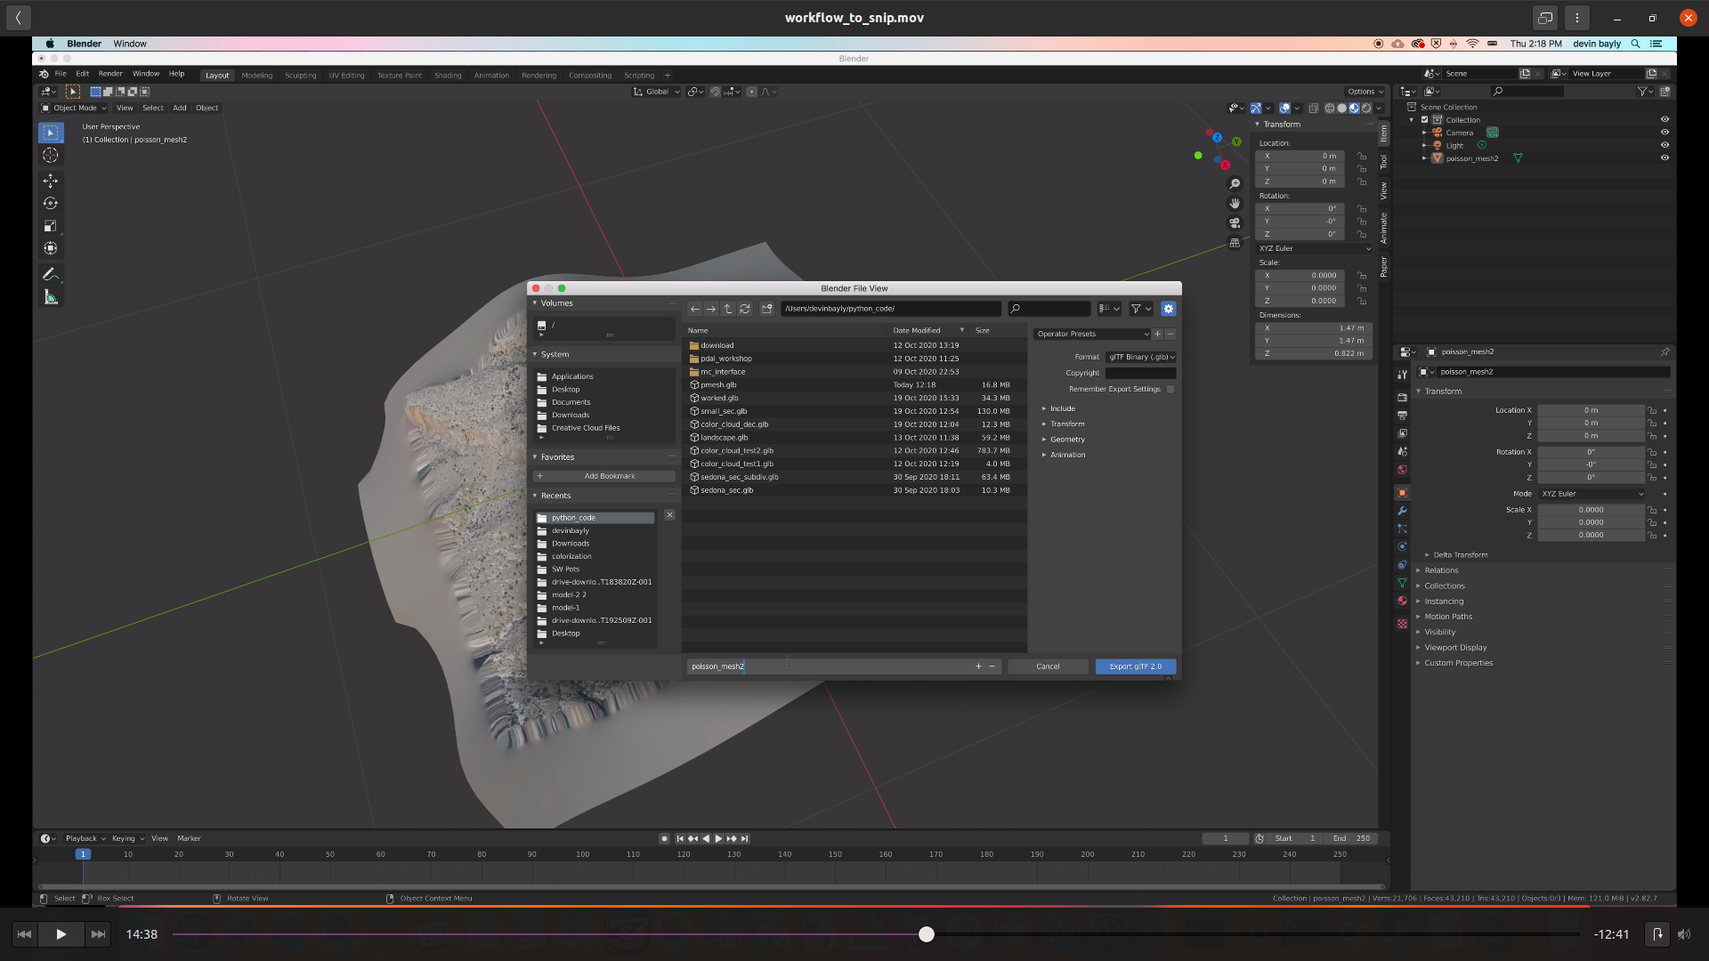Select the Annotate pencil tool
Viewport: 1709px width, 961px height.
pyautogui.click(x=51, y=274)
